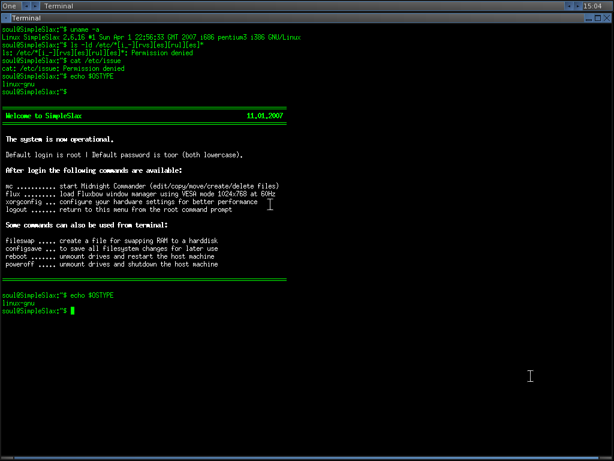Click the 'mc' Midnight Commander line
This screenshot has width=614, height=461.
tap(142, 186)
